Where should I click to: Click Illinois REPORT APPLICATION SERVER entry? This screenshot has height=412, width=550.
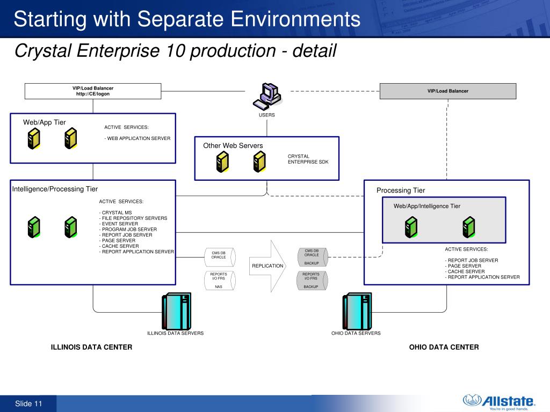[136, 252]
